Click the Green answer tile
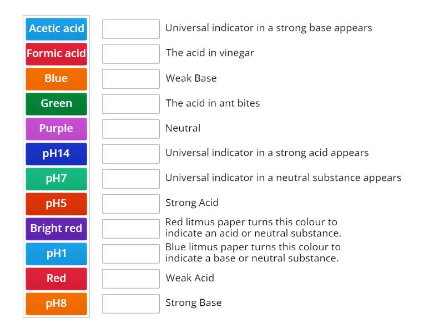Viewport: 444px width, 333px height. coord(56,104)
